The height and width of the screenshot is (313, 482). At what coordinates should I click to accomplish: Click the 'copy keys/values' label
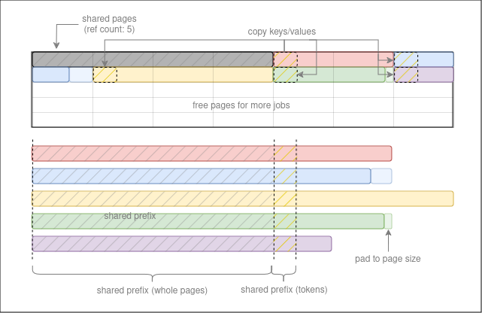pyautogui.click(x=282, y=32)
